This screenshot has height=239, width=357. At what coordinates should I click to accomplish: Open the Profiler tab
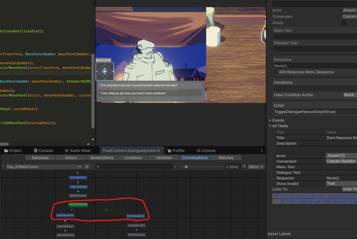tap(176, 151)
